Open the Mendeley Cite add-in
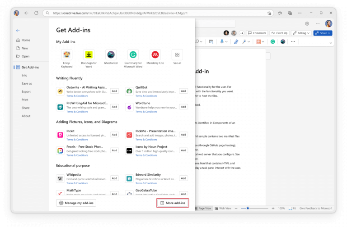The image size is (347, 227). tap(155, 55)
